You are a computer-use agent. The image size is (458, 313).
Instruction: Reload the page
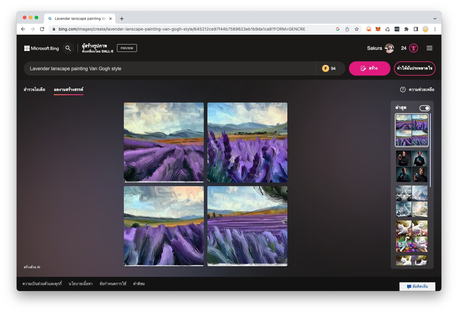(42, 29)
